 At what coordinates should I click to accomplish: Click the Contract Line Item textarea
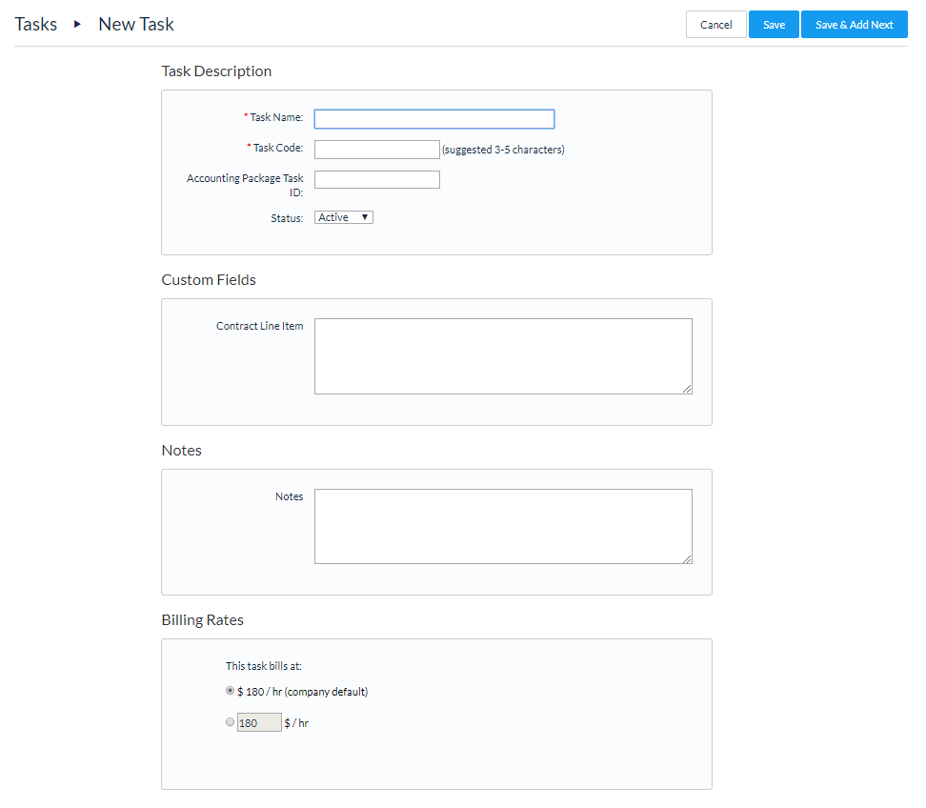(503, 356)
